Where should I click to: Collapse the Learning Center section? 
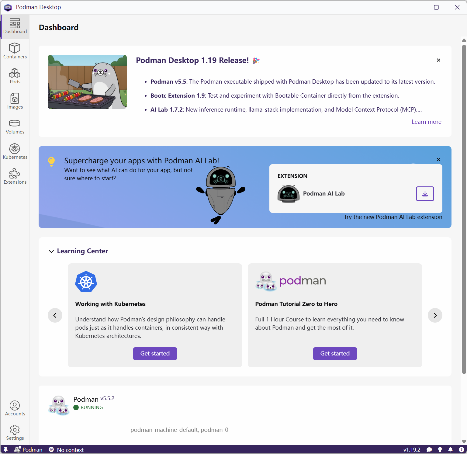pyautogui.click(x=51, y=251)
